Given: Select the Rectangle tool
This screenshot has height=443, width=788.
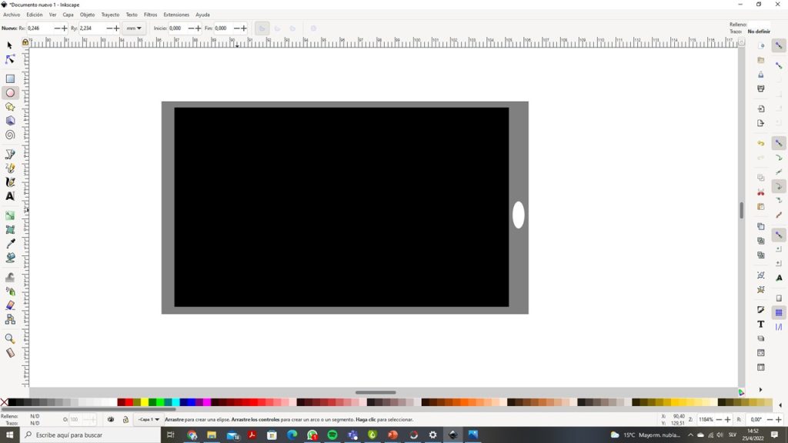Looking at the screenshot, I should coord(9,79).
